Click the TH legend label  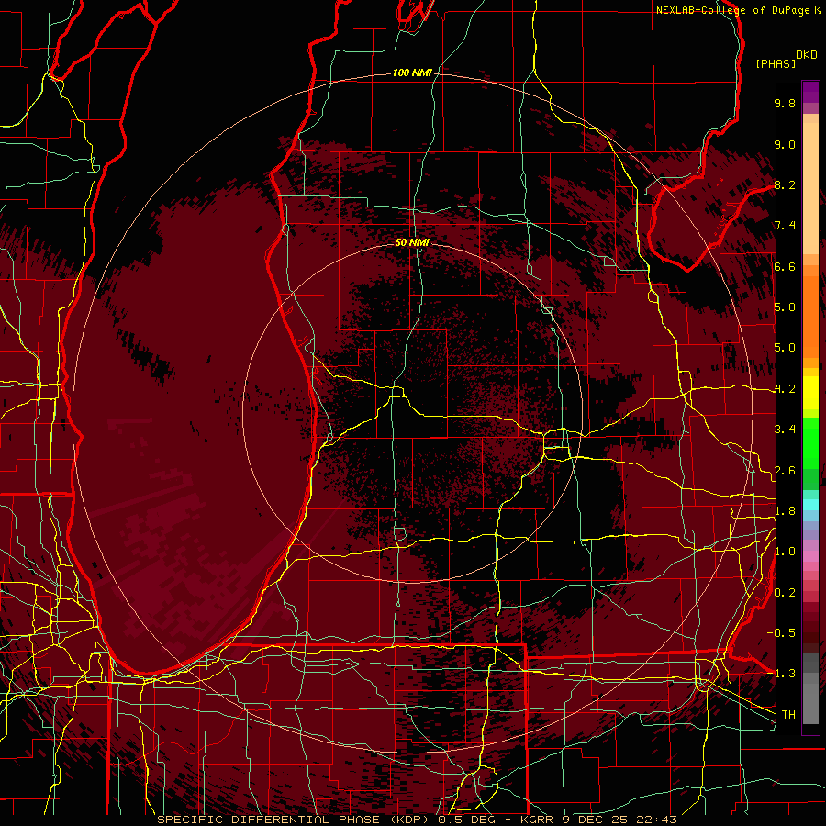[x=788, y=715]
